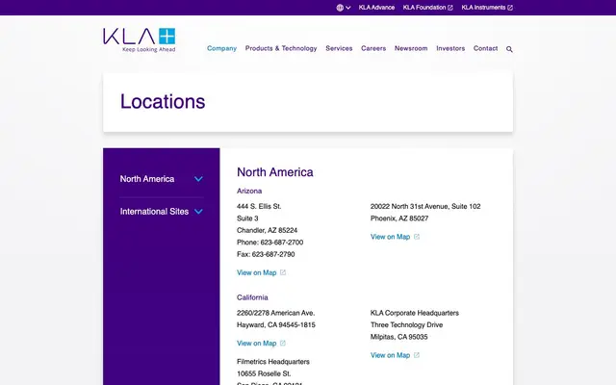616x385 pixels.
Task: Click Filmetrics Headquarters text
Action: pyautogui.click(x=273, y=362)
